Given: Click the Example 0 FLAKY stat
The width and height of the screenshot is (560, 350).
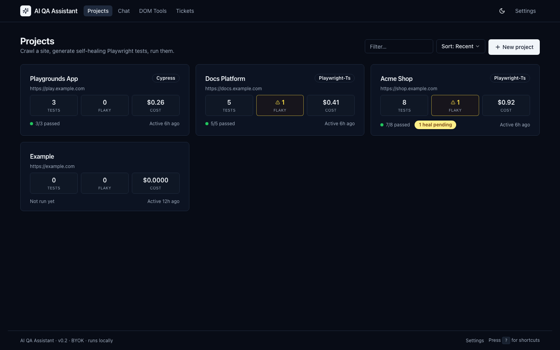Looking at the screenshot, I should tap(105, 183).
